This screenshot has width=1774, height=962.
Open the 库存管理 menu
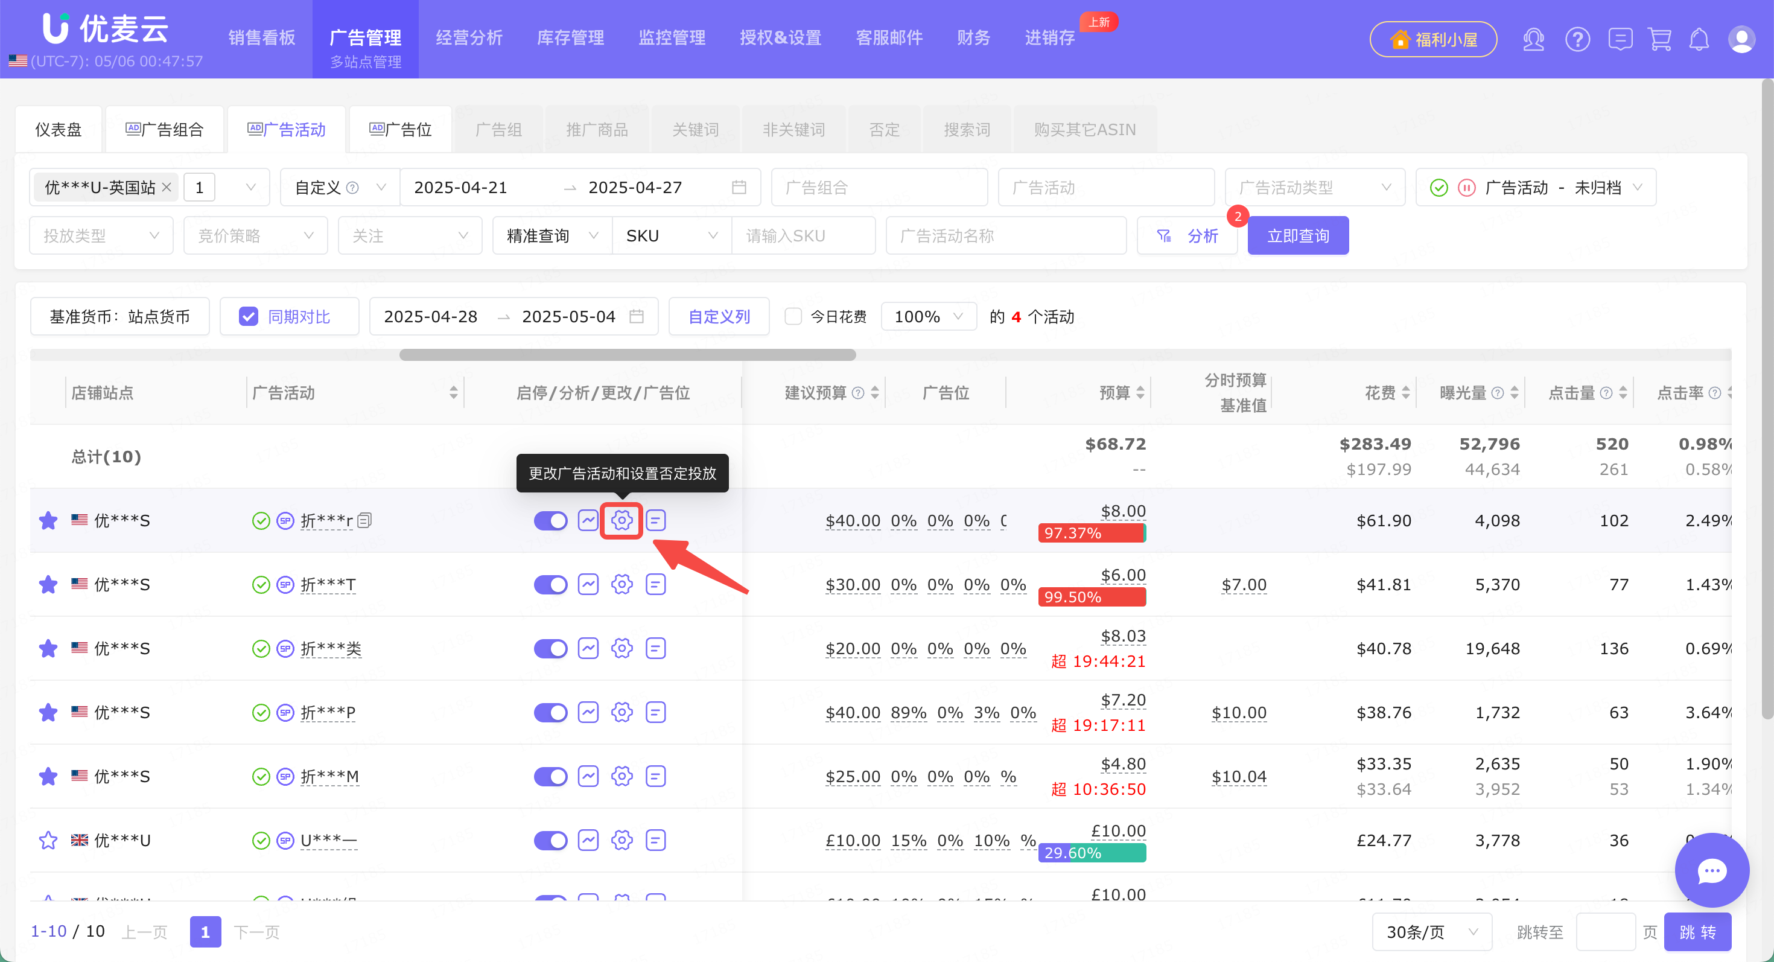(x=570, y=38)
